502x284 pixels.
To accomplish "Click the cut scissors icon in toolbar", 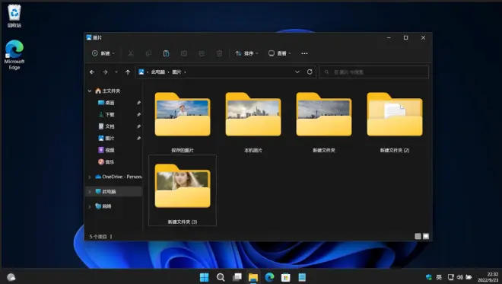I will pos(131,53).
